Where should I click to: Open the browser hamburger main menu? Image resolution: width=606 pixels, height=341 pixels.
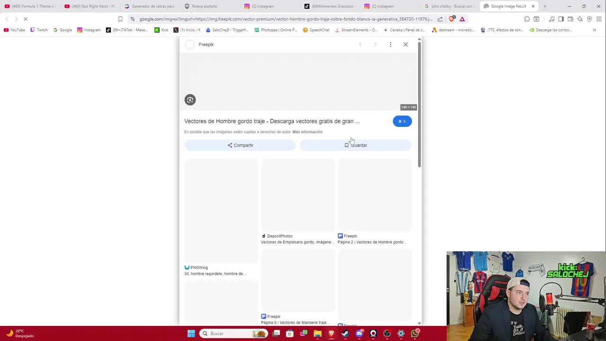click(599, 19)
